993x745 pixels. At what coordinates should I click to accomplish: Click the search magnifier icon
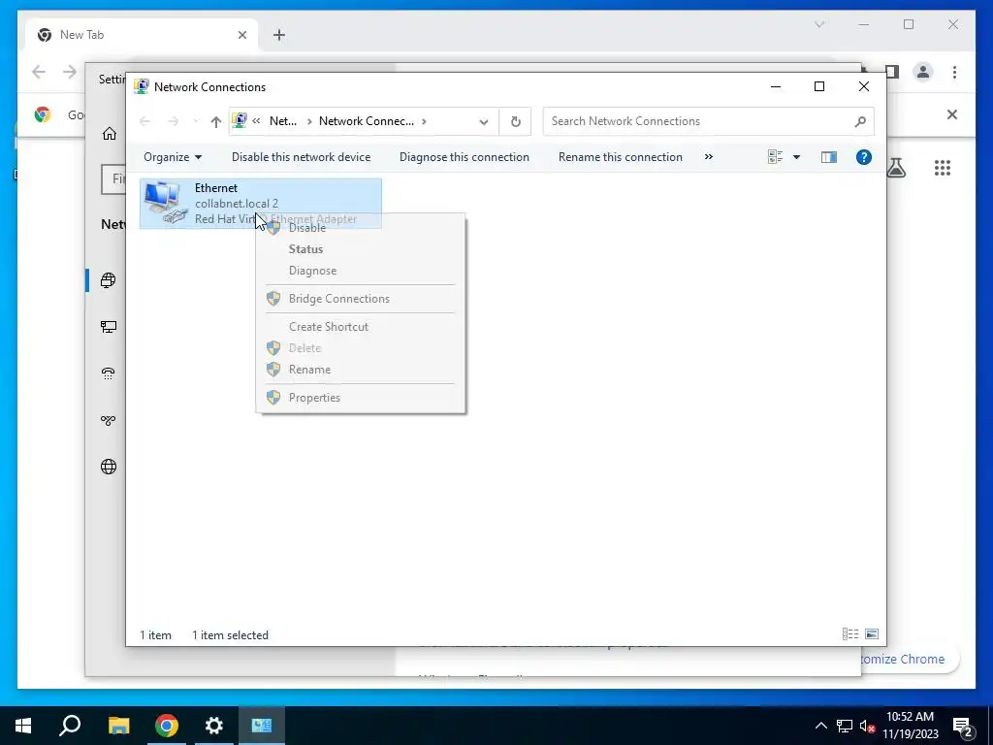860,121
